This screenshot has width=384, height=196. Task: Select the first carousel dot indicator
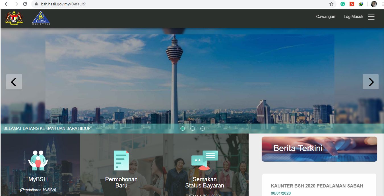183,128
